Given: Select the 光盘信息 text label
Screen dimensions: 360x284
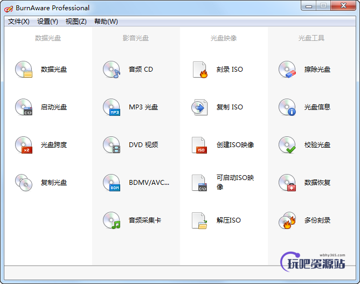Looking at the screenshot, I should click(317, 107).
